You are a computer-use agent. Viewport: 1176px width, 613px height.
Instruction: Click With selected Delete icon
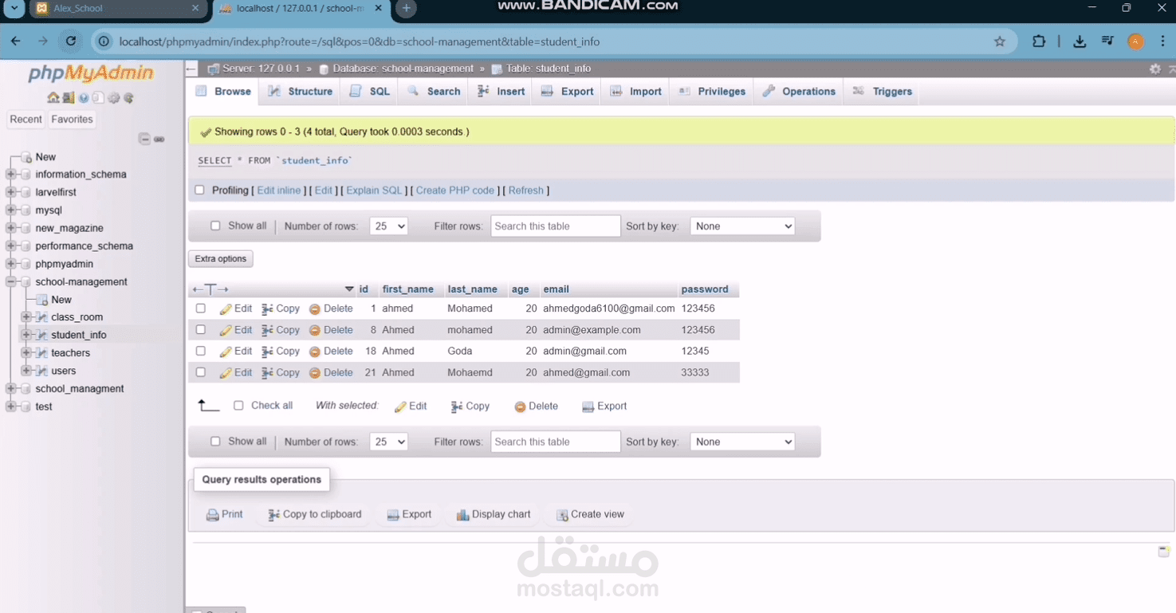pos(520,407)
